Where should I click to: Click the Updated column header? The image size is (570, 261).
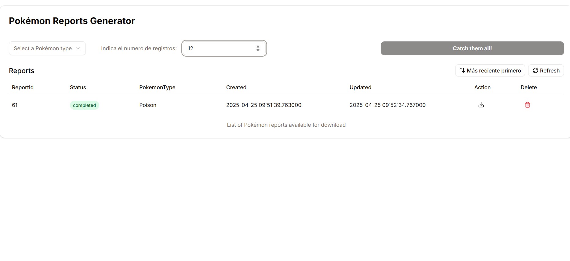click(360, 87)
